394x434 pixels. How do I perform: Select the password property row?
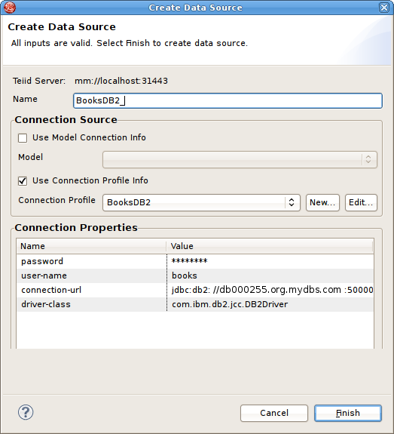[195, 261]
